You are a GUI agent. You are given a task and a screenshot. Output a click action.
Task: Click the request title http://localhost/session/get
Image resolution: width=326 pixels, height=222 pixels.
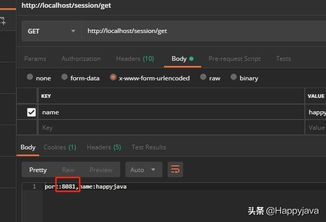pos(66,5)
